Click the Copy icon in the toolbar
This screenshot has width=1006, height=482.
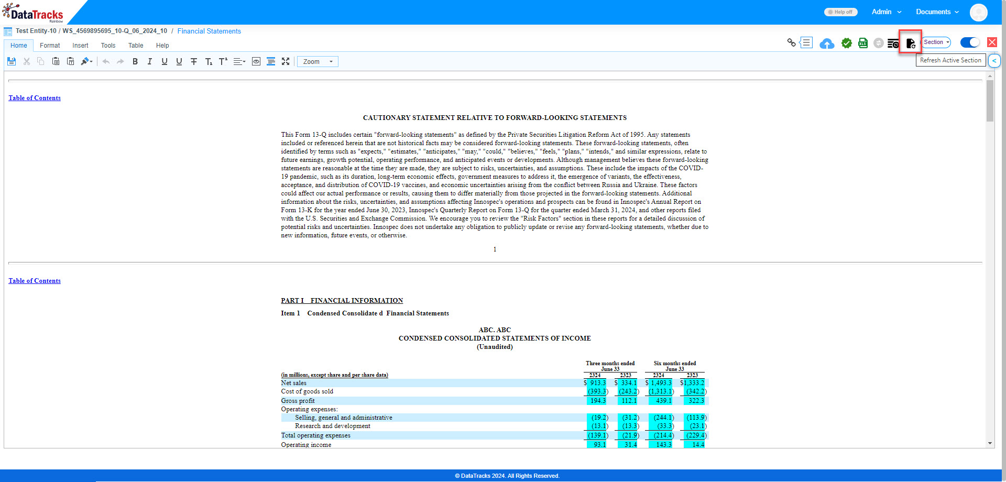pyautogui.click(x=41, y=62)
